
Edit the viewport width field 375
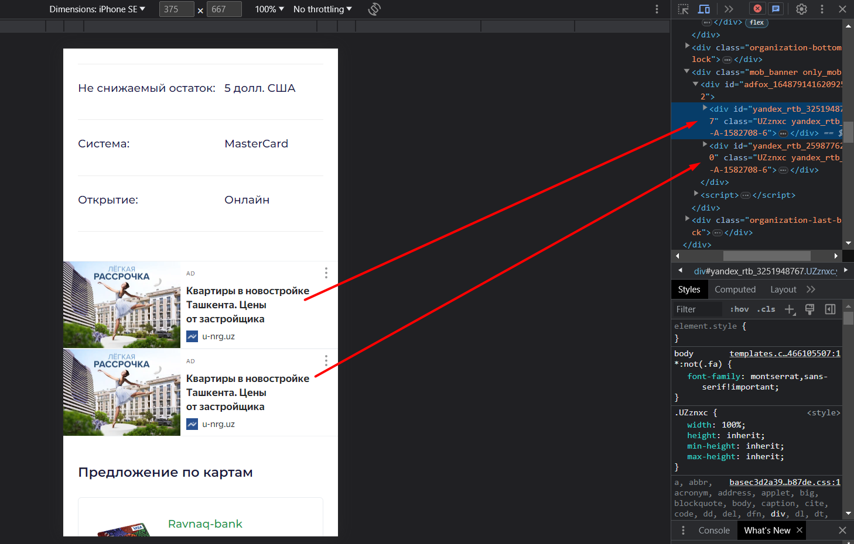176,9
